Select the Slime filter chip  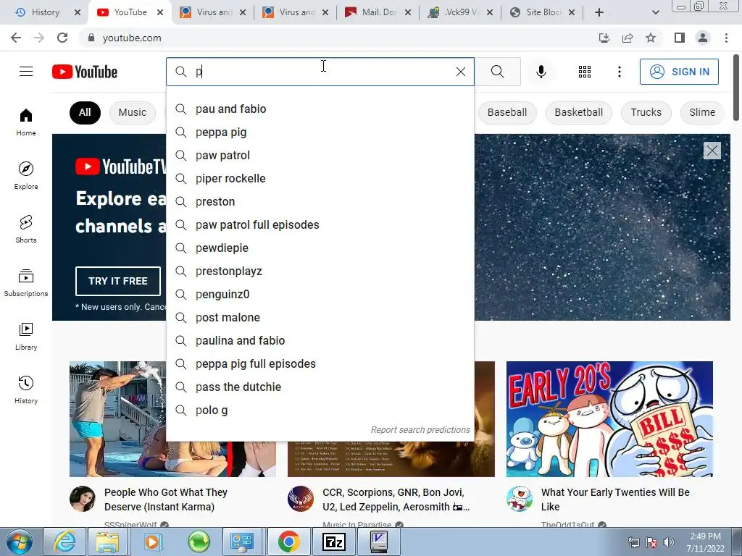point(701,112)
